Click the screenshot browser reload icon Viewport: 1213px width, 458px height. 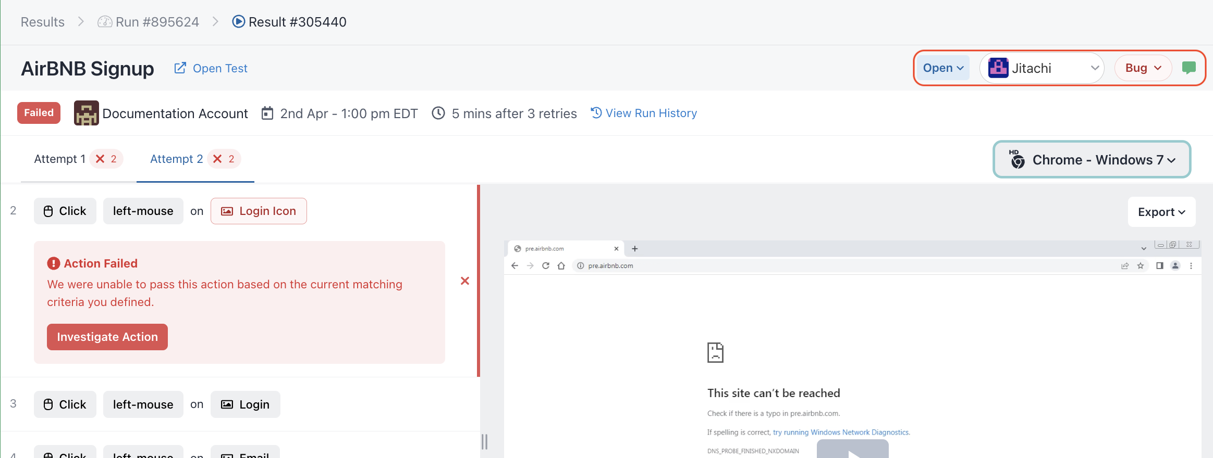tap(546, 265)
